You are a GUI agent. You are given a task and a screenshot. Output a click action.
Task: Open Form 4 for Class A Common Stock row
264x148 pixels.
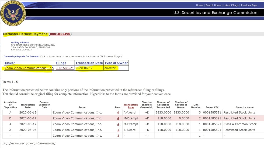118,124
